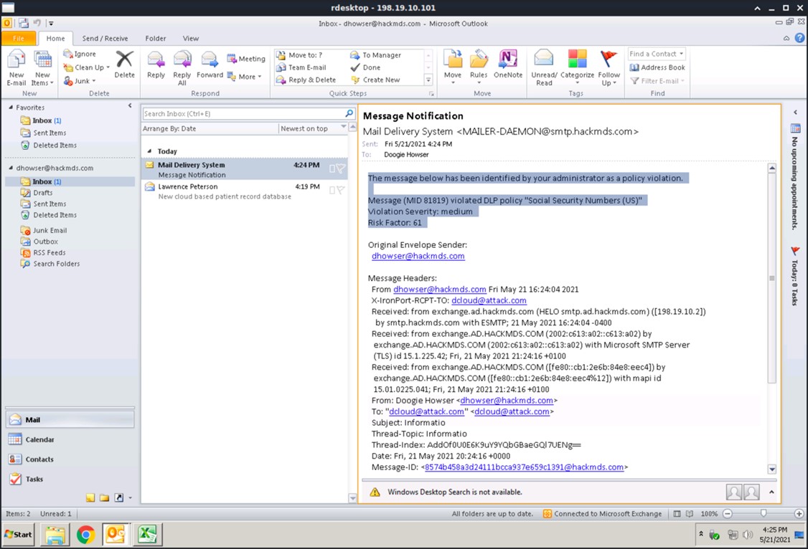
Task: Forward the selected e-mail
Action: pyautogui.click(x=210, y=65)
